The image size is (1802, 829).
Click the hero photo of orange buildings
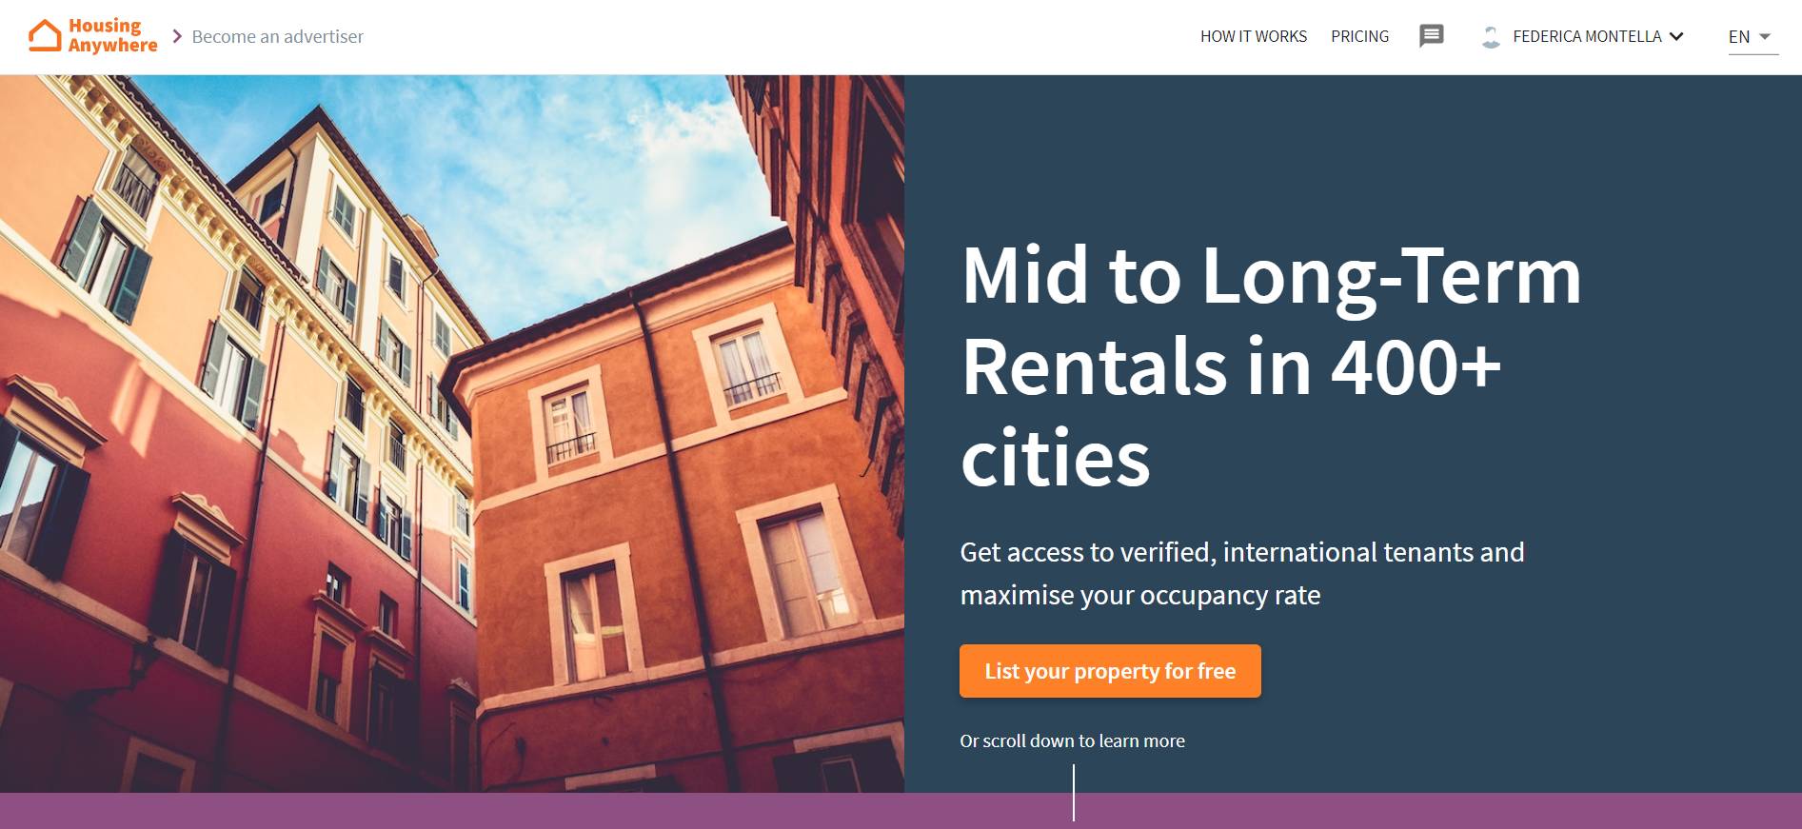452,433
